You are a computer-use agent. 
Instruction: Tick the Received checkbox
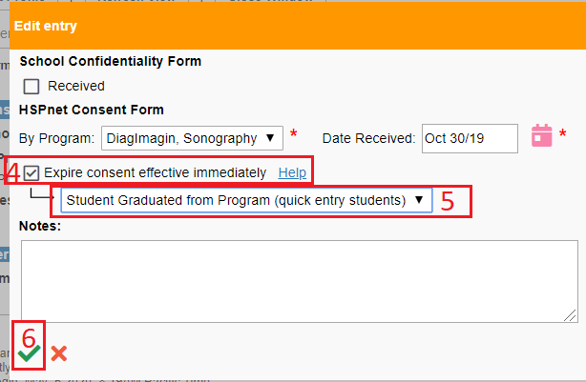tap(31, 87)
